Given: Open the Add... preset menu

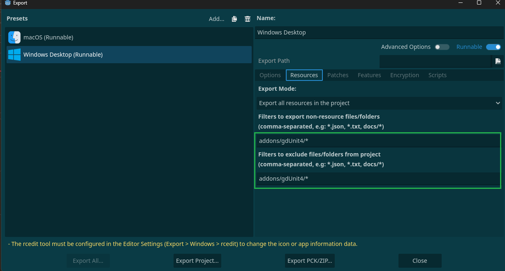Looking at the screenshot, I should (216, 19).
